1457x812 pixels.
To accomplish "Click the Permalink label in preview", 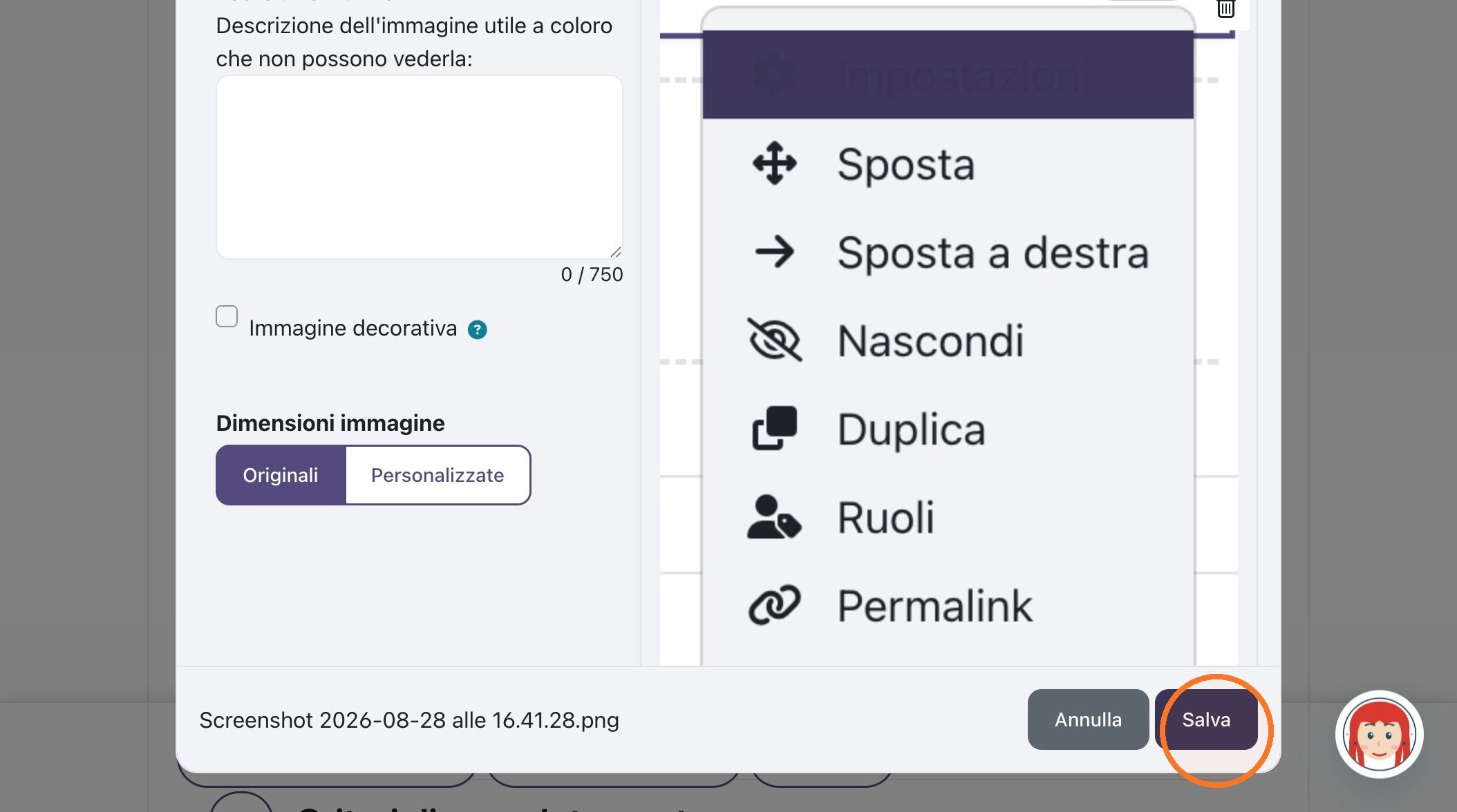I will pos(934,606).
